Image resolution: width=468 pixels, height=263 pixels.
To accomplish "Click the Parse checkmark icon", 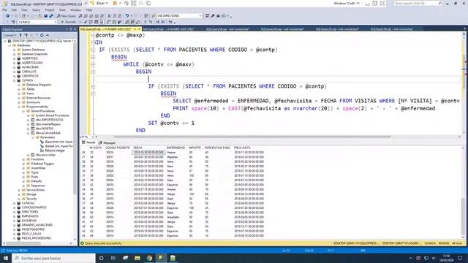I will click(x=86, y=22).
